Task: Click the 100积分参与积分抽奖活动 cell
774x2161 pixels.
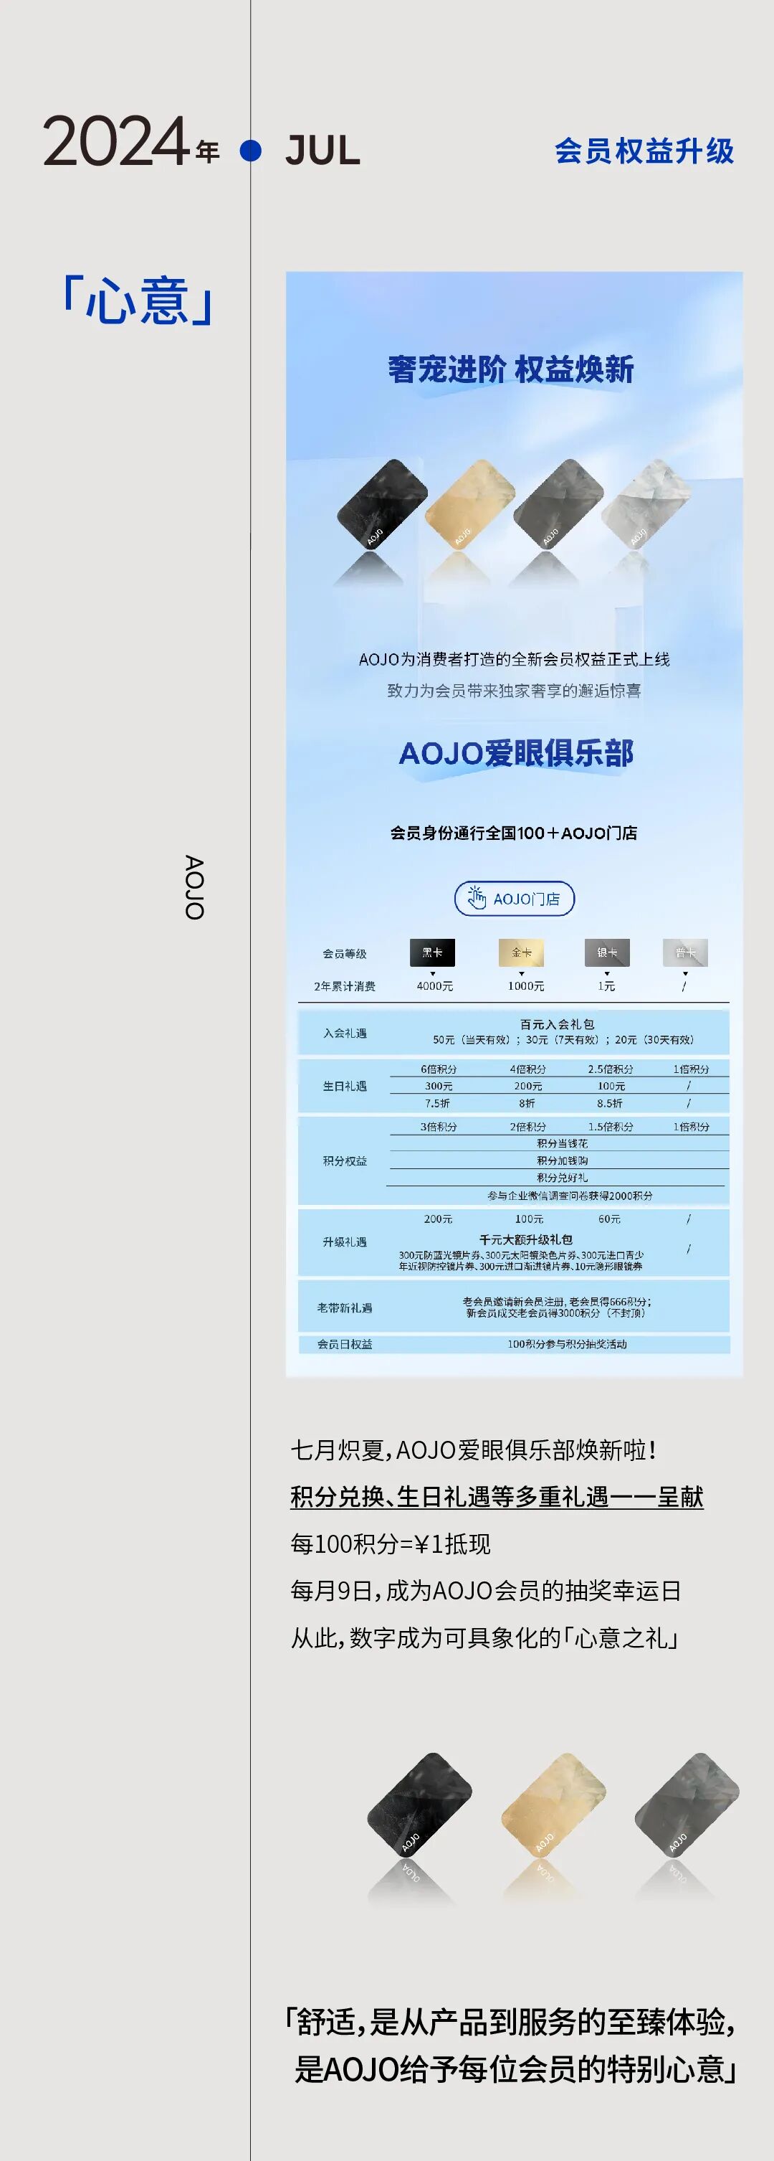Action: click(x=567, y=1344)
